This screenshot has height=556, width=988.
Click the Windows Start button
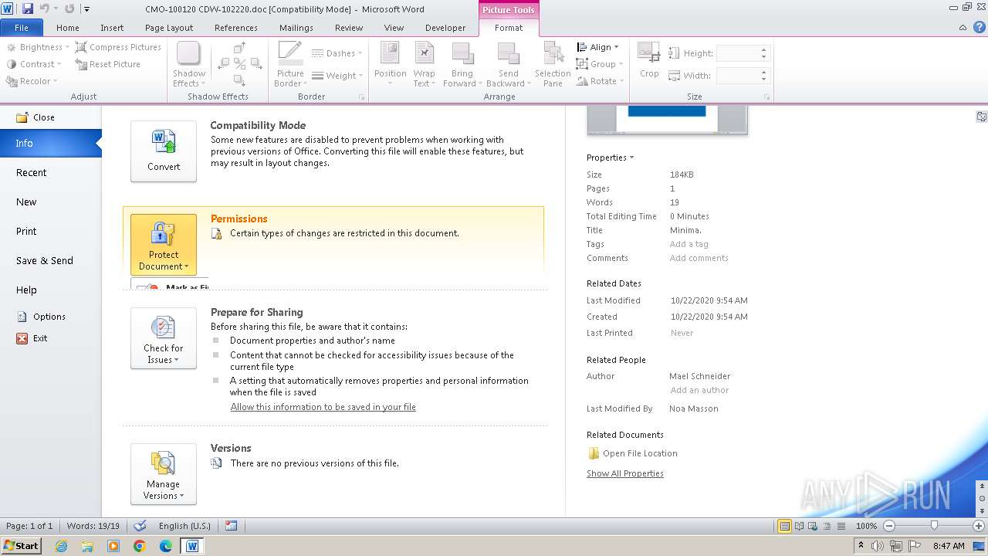(21, 545)
